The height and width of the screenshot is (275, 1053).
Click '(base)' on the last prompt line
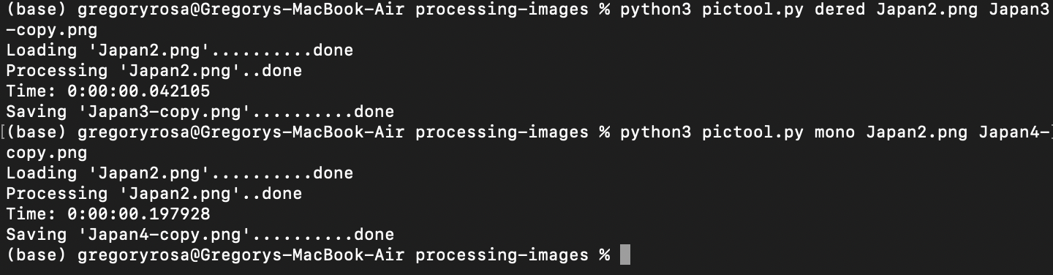[37, 255]
